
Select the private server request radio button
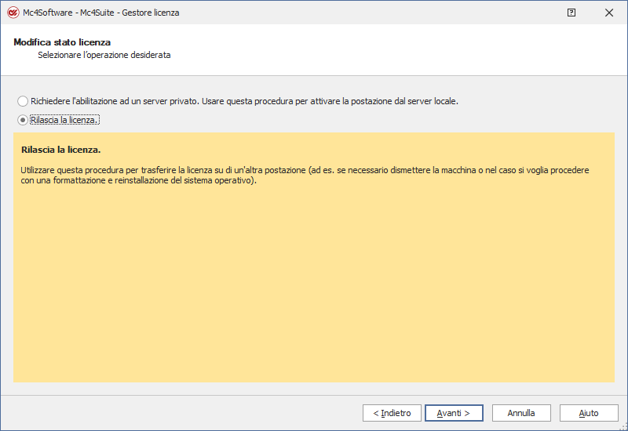[x=23, y=101]
